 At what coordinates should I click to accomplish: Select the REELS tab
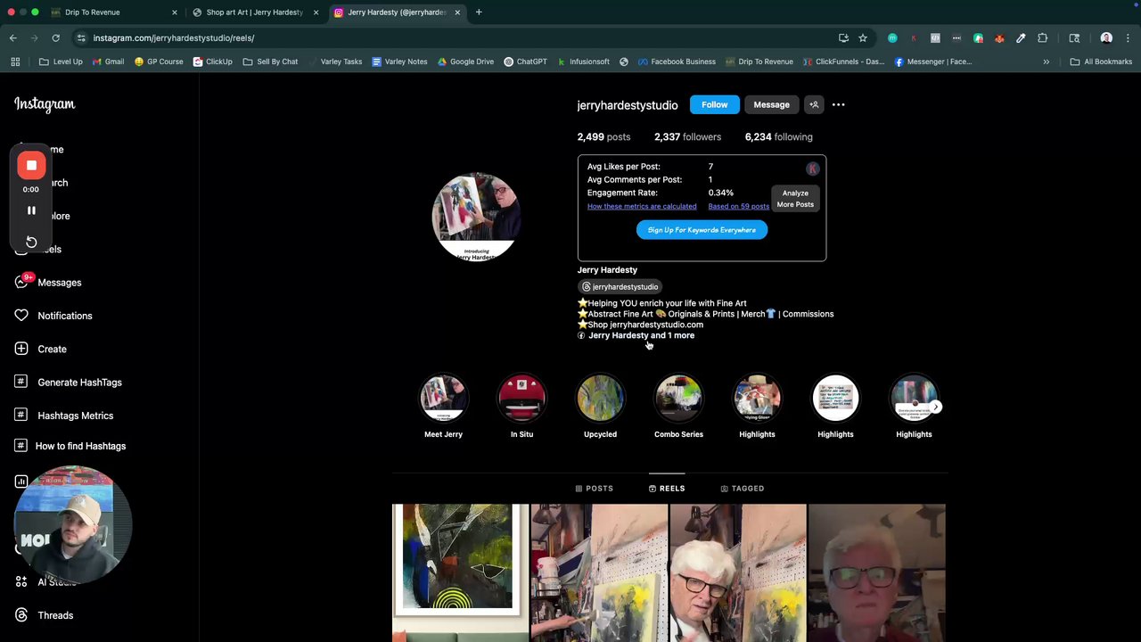coord(667,489)
